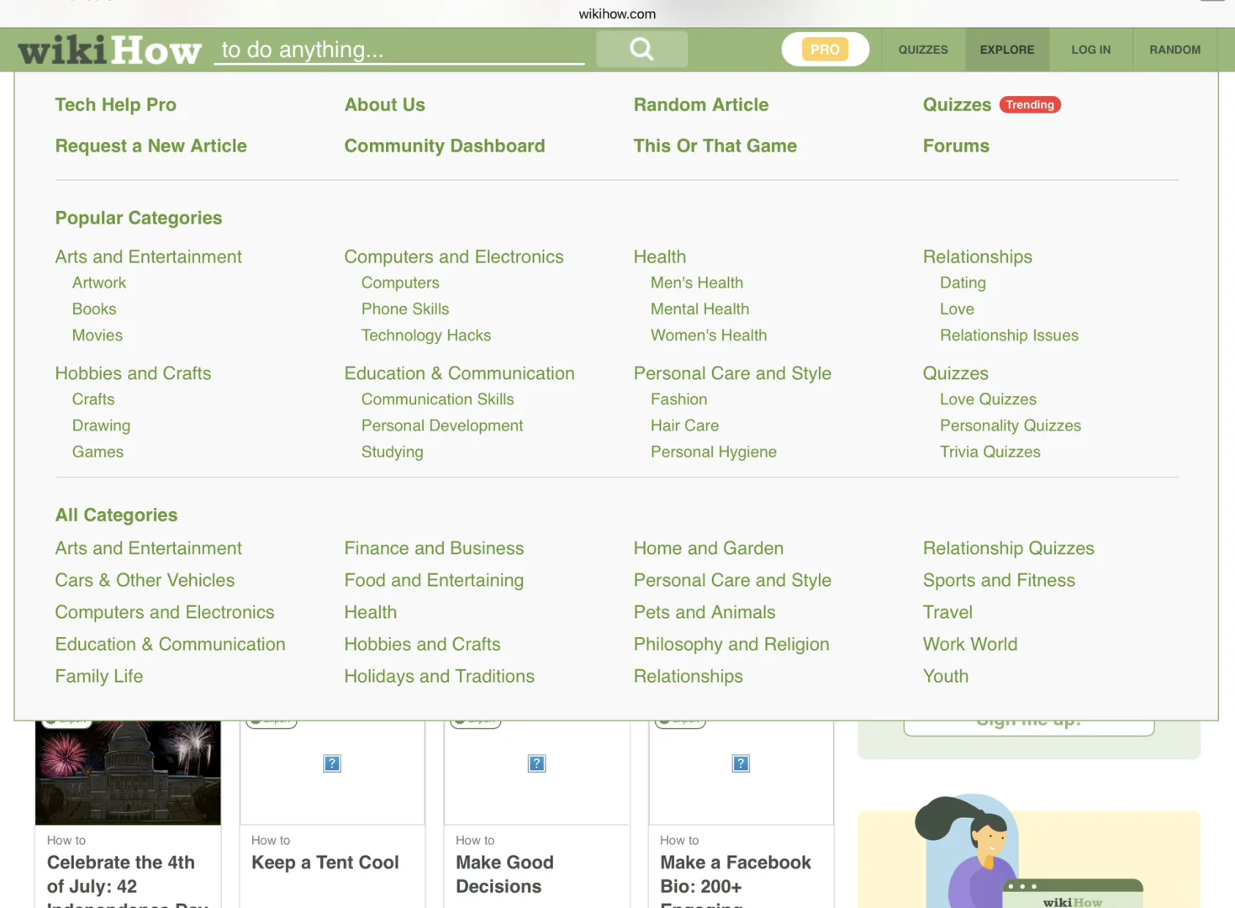Click the red Trending badge
The image size is (1235, 908).
tap(1030, 105)
